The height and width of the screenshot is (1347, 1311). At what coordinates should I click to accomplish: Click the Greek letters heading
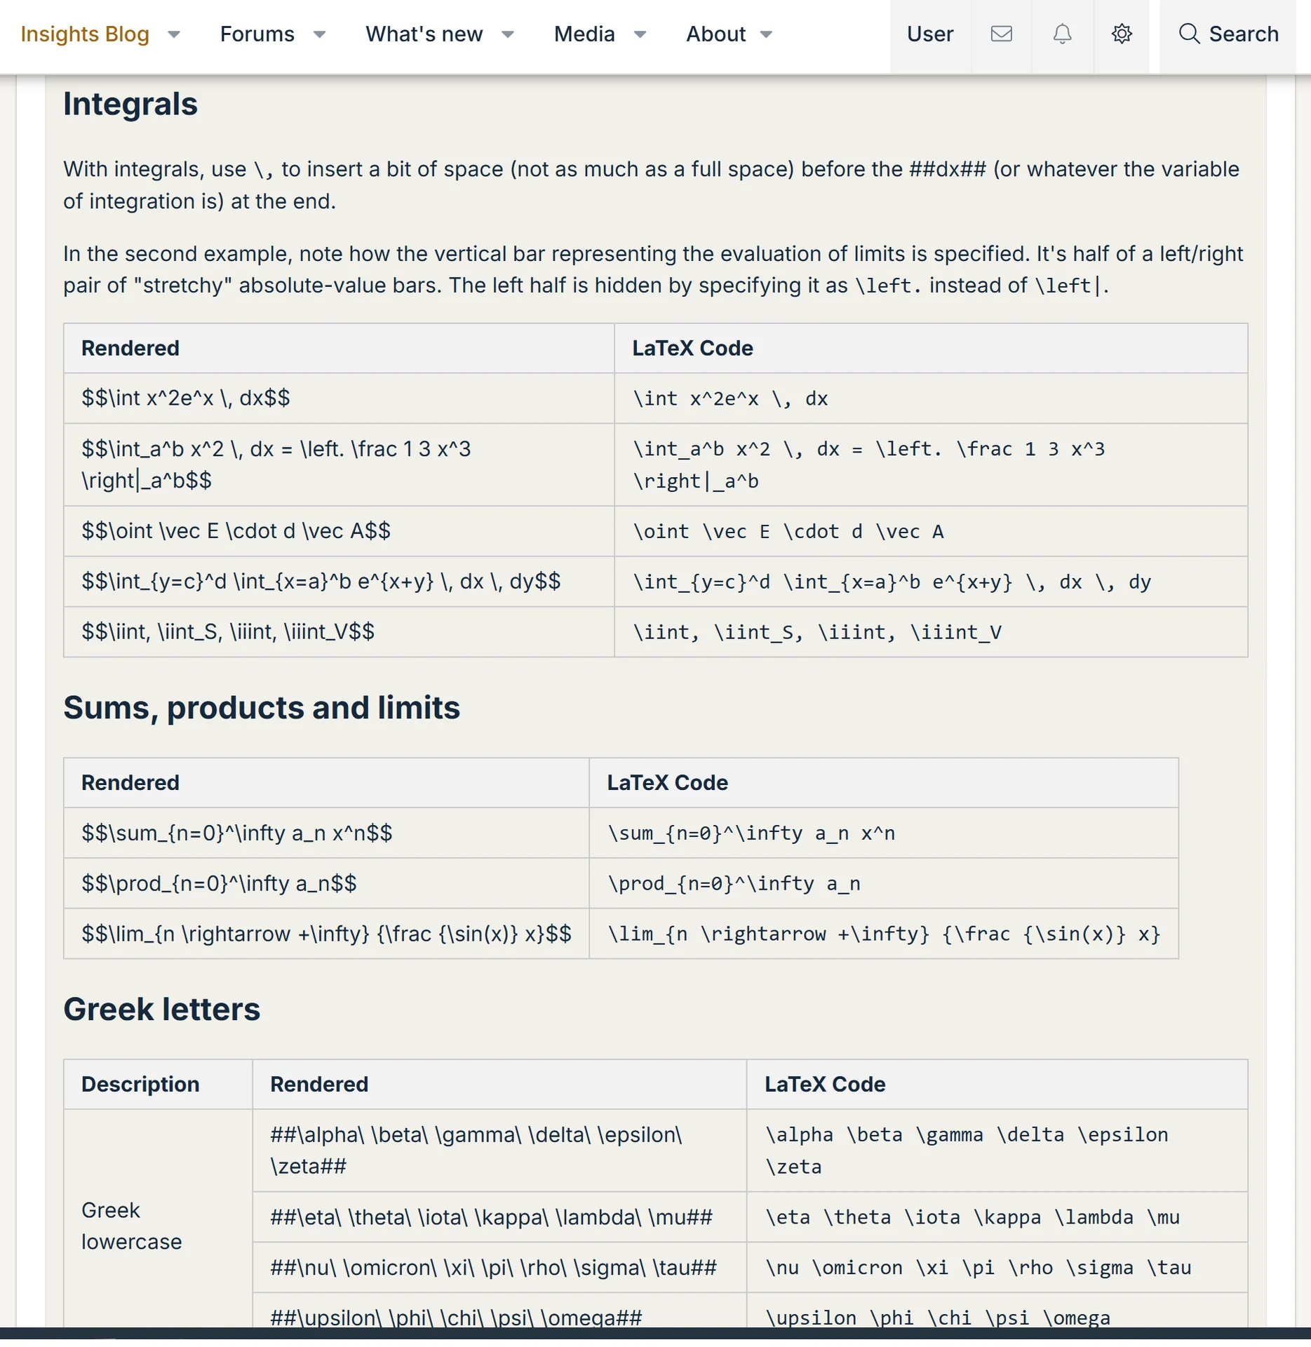(x=161, y=1009)
